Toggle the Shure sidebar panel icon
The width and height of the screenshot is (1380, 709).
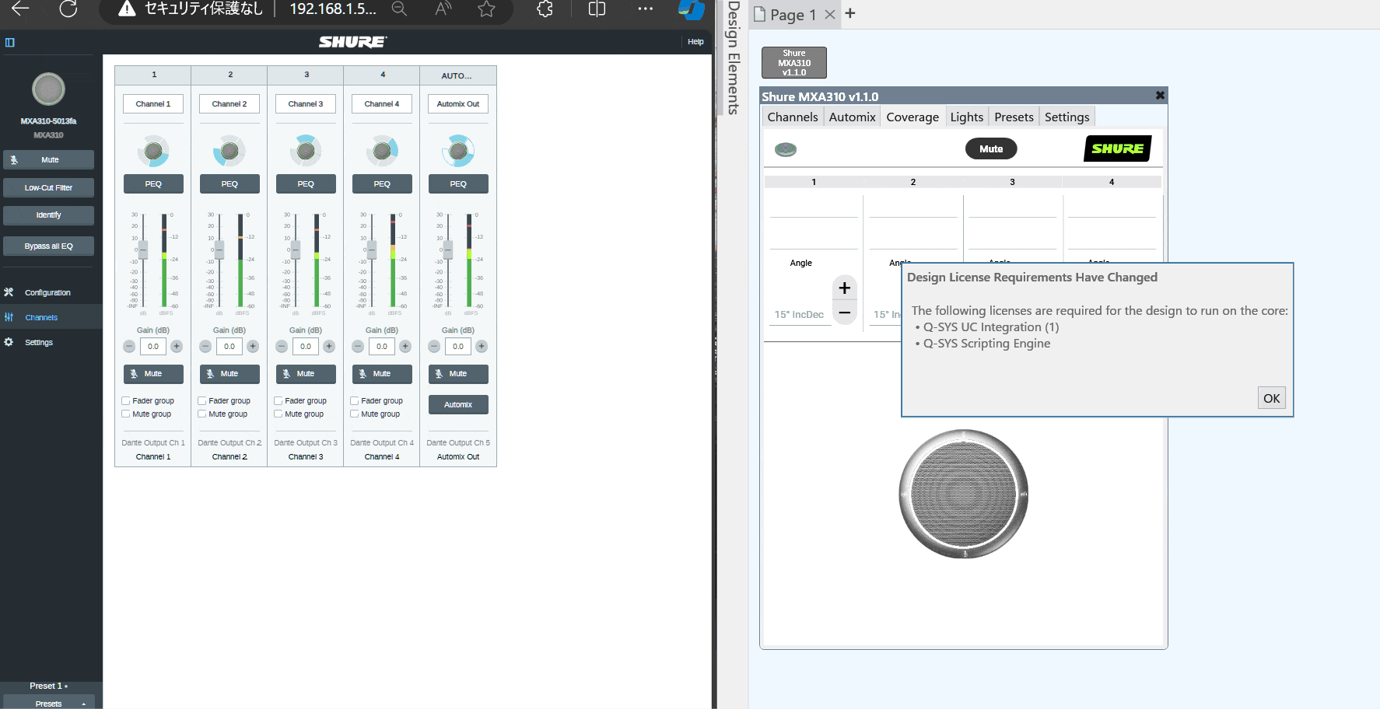point(10,42)
